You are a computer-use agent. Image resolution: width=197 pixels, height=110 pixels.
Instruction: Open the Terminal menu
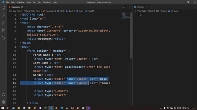[47, 2]
